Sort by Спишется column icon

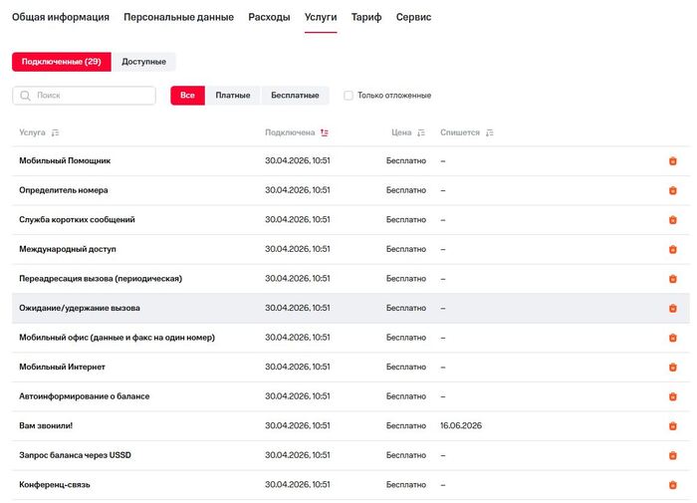tap(490, 132)
